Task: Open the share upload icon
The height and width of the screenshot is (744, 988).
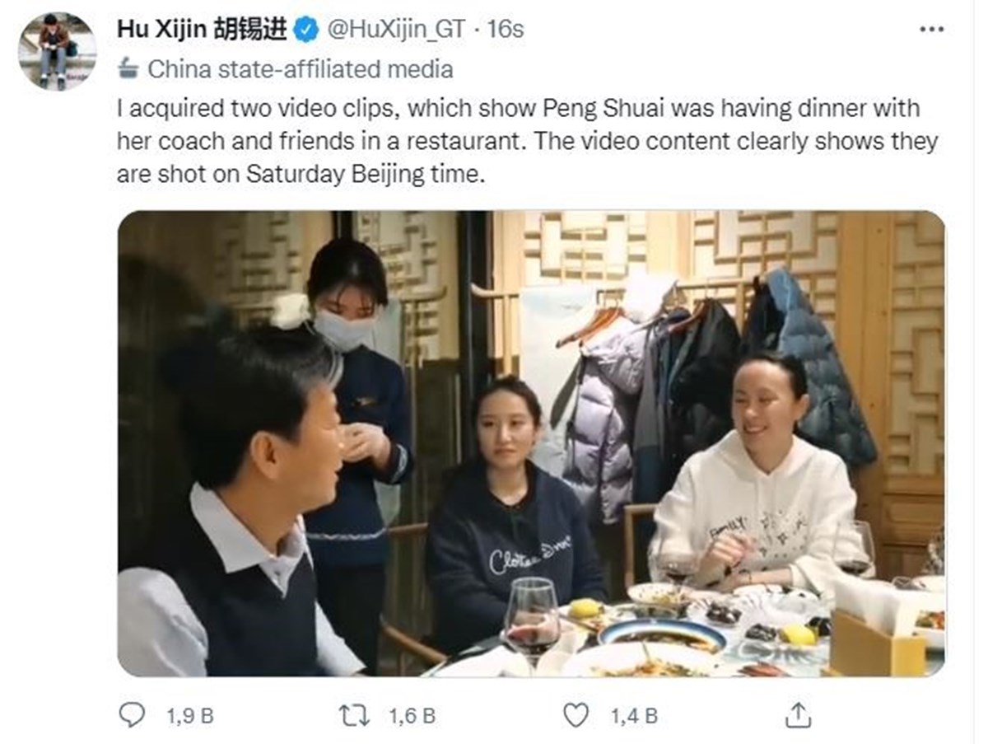Action: (797, 714)
